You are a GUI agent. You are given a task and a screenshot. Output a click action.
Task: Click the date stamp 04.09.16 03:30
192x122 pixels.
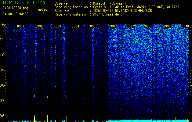coord(16,14)
